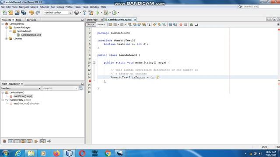The width and height of the screenshot is (280, 157).
Task: Collapse the main method code fold
Action: [94, 62]
